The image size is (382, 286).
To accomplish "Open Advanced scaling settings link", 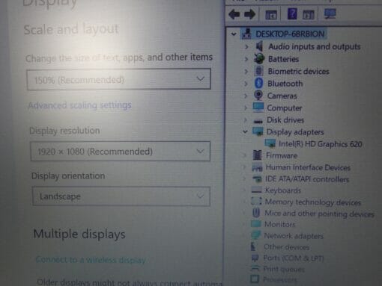I will coord(80,105).
